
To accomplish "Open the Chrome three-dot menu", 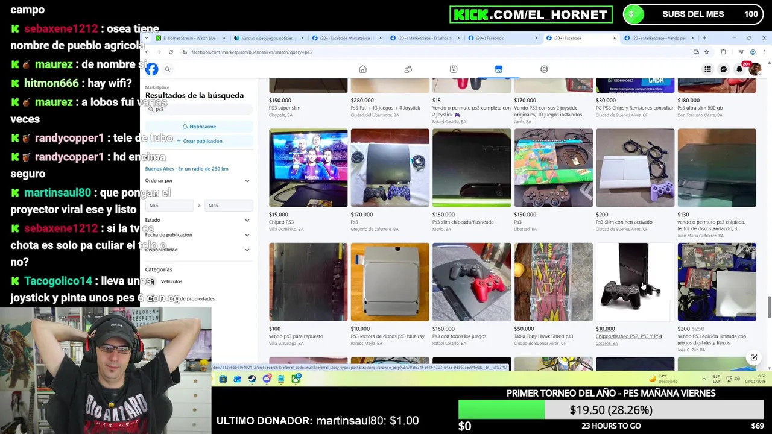I will point(764,52).
